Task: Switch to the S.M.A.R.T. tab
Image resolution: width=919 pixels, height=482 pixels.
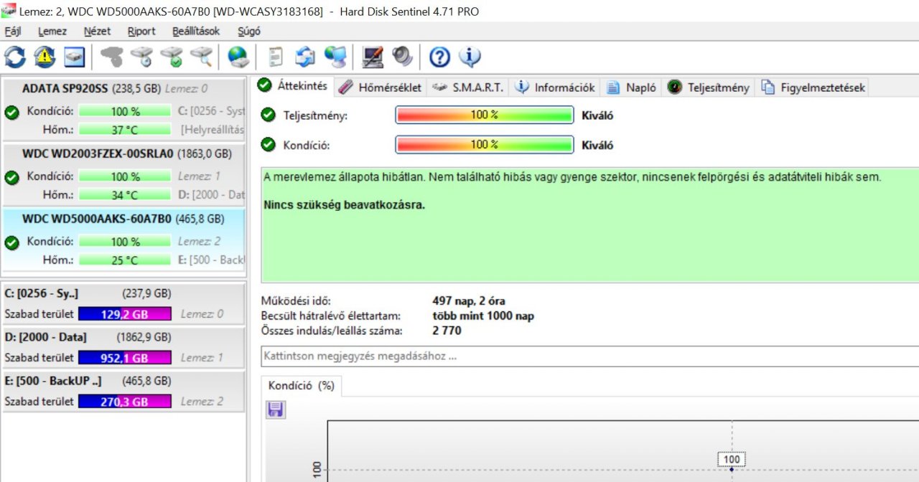Action: click(x=467, y=88)
